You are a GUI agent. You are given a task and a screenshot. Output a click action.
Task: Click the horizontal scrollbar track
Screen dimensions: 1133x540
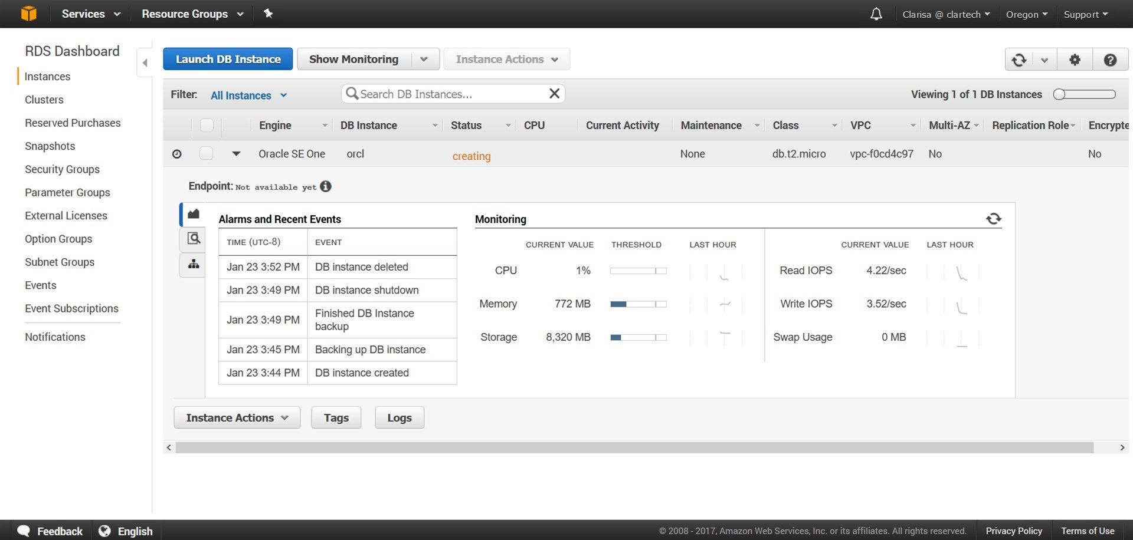634,447
